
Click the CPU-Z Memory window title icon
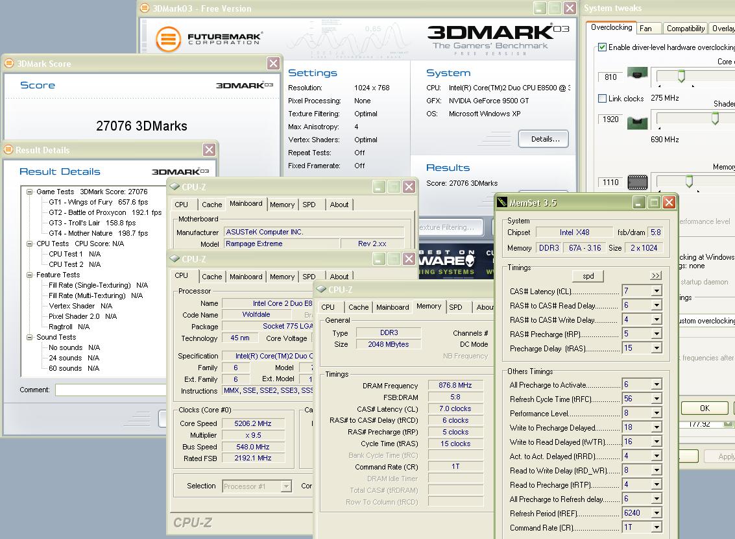pos(321,289)
